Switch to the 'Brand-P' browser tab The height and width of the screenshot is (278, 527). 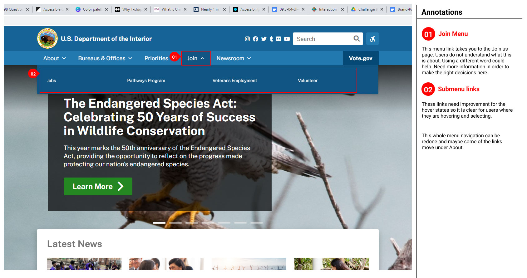click(x=401, y=9)
